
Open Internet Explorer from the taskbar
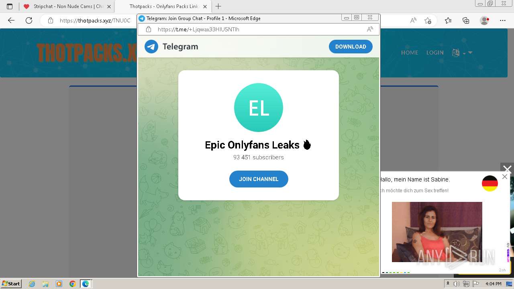pos(32,284)
